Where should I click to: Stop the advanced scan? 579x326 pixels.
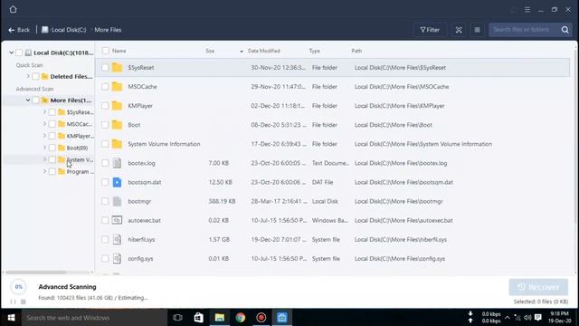click(24, 302)
